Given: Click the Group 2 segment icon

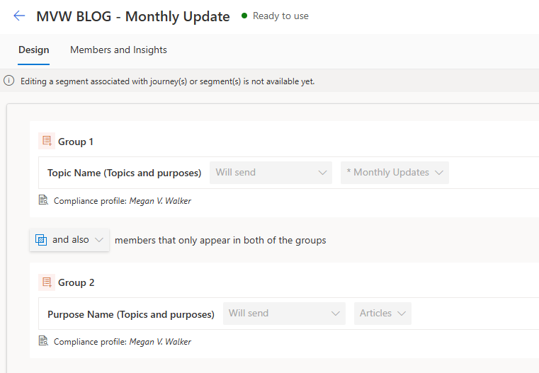Looking at the screenshot, I should pyautogui.click(x=47, y=282).
